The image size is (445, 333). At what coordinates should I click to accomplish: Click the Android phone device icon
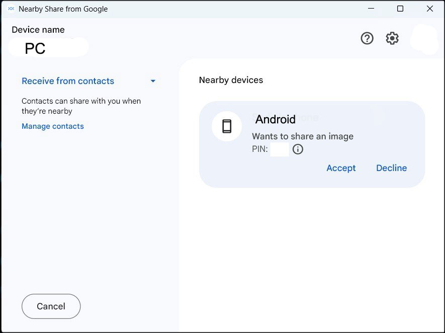pyautogui.click(x=227, y=126)
